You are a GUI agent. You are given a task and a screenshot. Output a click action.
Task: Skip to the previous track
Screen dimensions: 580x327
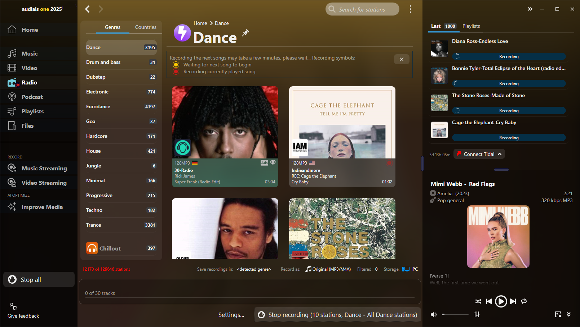tap(489, 301)
